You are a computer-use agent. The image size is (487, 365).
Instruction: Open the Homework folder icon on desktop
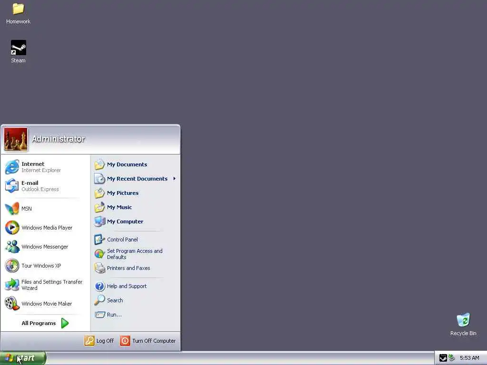point(19,9)
